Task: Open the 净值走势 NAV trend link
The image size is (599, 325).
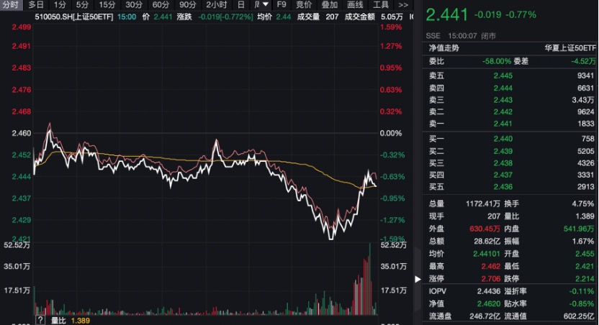Action: 444,48
